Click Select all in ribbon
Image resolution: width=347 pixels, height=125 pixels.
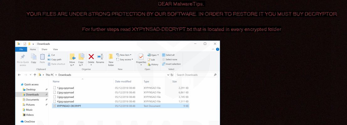point(168,55)
